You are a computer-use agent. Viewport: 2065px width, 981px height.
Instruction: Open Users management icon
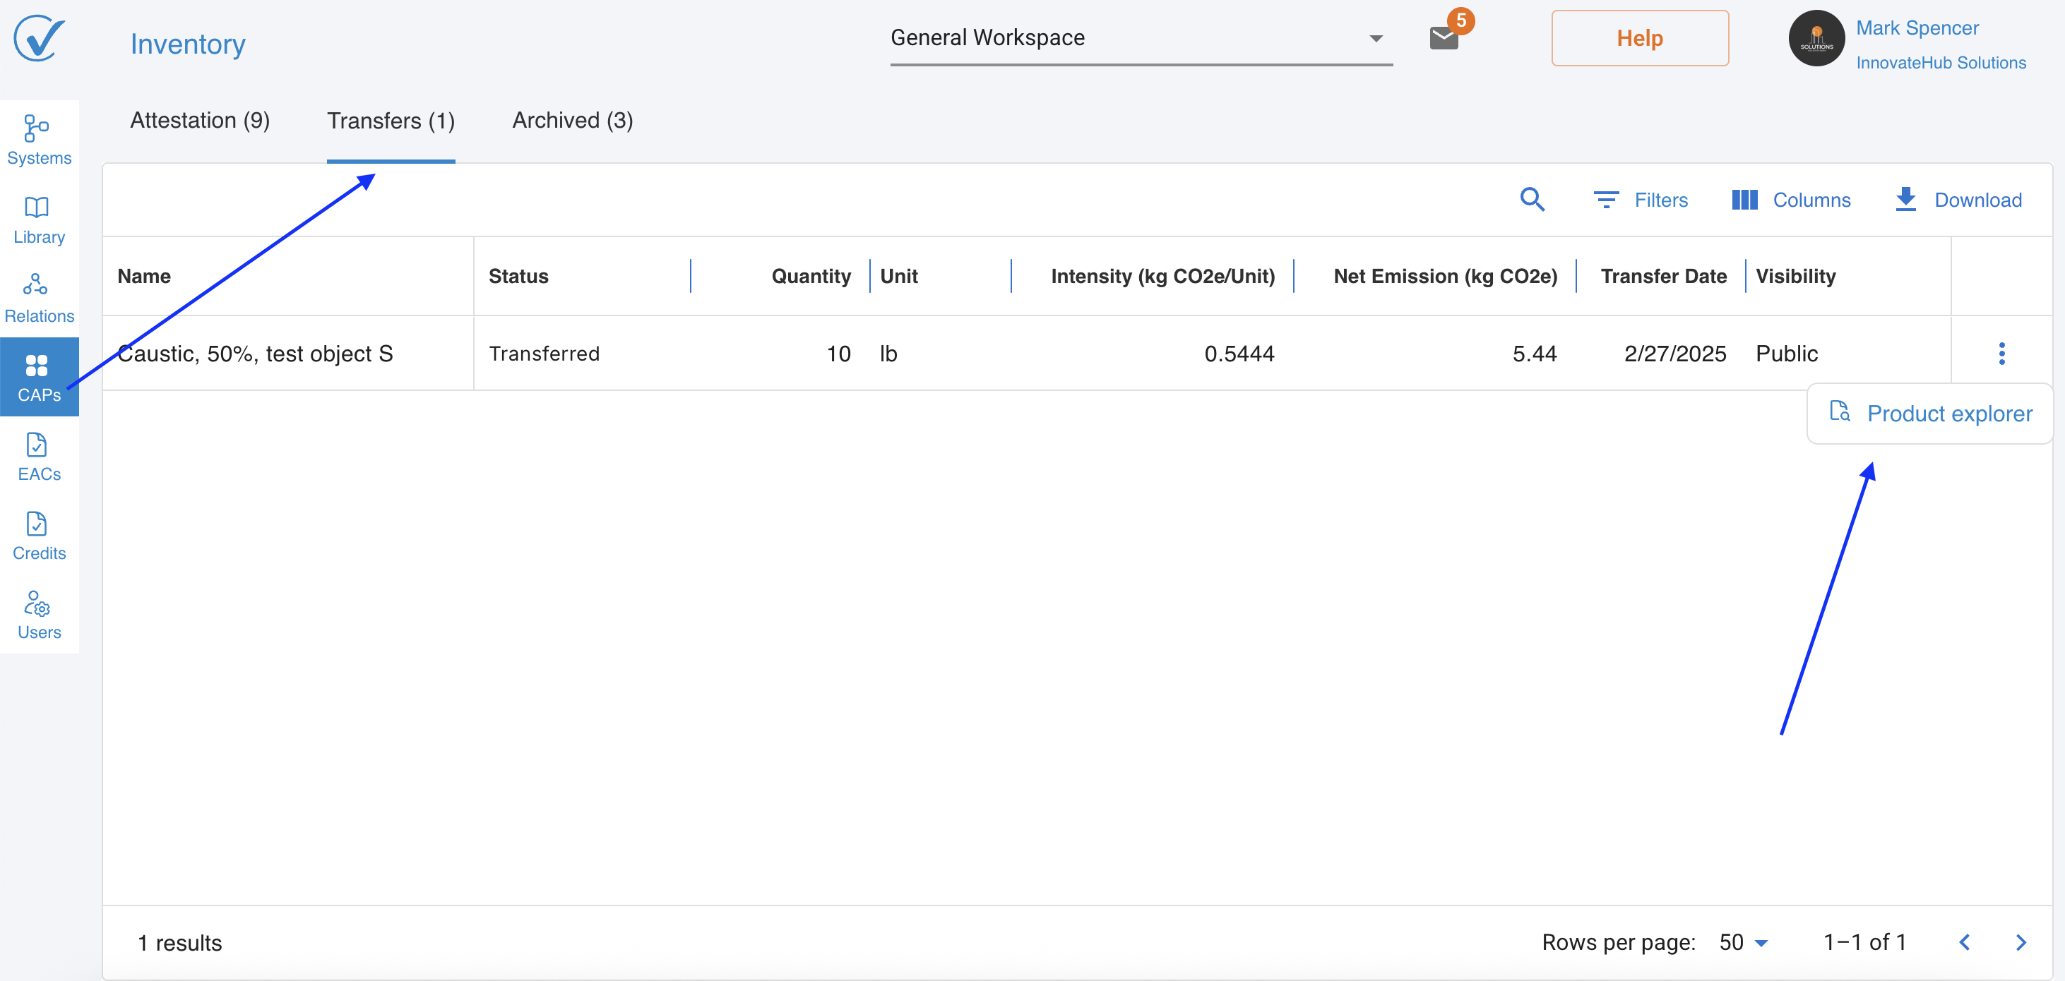click(38, 614)
